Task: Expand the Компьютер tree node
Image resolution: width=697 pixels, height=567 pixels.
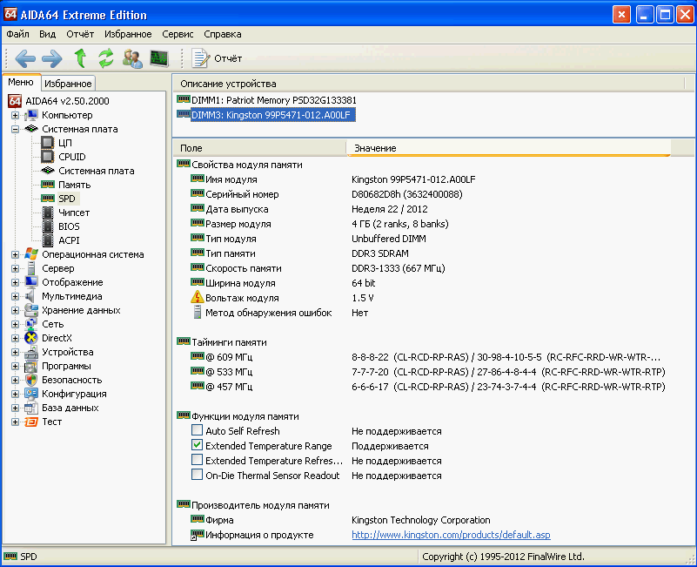Action: click(15, 115)
